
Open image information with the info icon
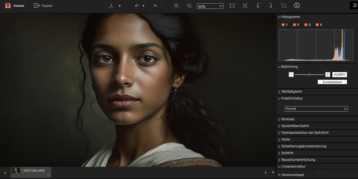(x=297, y=6)
